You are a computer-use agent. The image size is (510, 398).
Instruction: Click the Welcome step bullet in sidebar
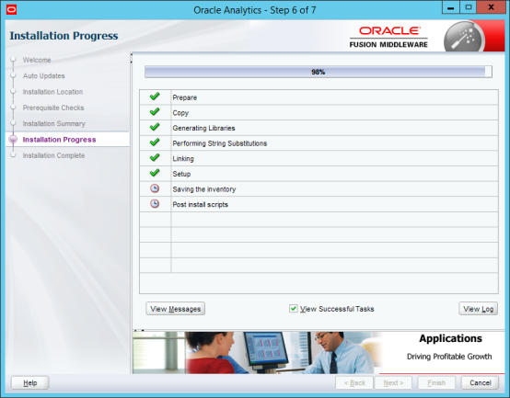pos(13,60)
